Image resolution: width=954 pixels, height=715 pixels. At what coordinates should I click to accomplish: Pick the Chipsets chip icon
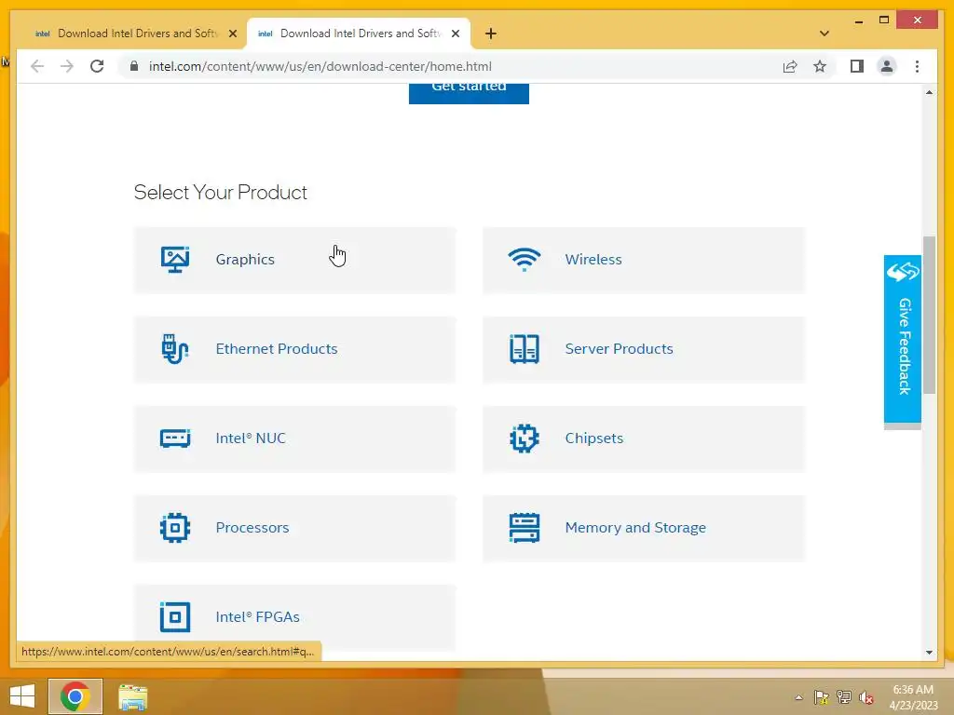(x=524, y=438)
